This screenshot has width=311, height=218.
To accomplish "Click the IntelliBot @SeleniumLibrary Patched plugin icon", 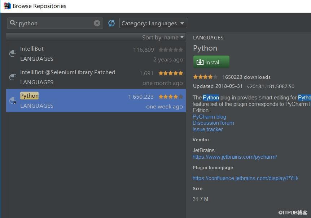I will [13, 77].
